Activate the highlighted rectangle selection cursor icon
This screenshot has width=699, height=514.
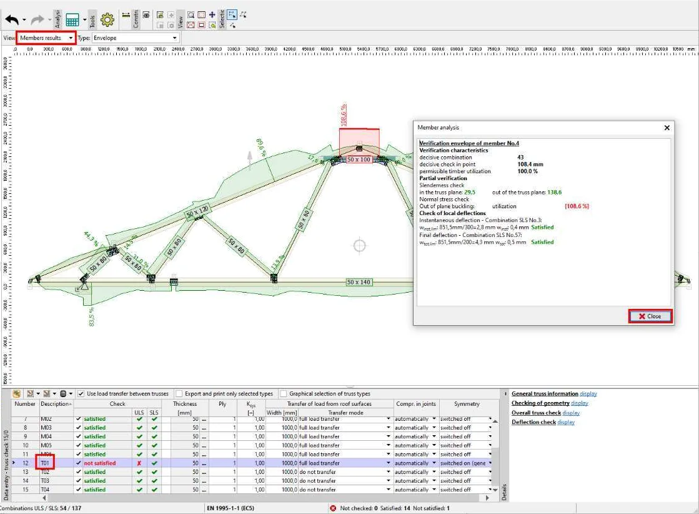point(232,15)
